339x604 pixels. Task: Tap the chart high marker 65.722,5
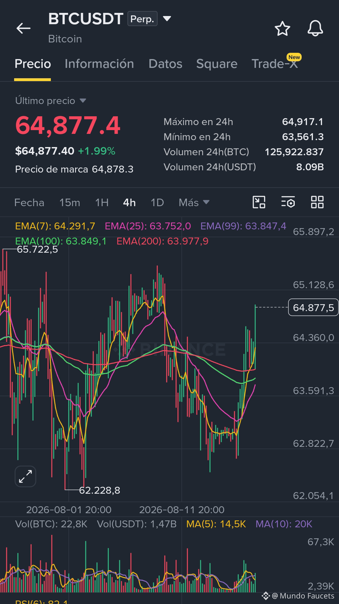click(37, 249)
